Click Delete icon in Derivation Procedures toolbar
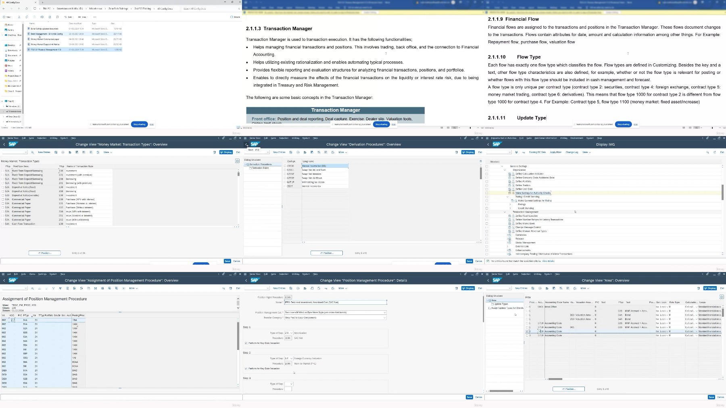 tap(298, 152)
